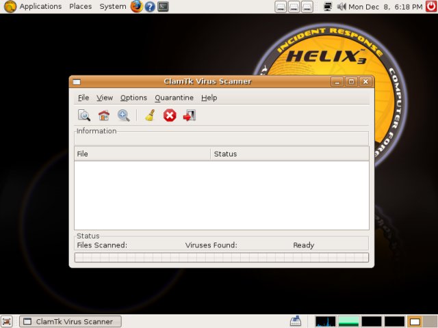Screen dimensions: 438x328
Task: Click the 'Viruses Found:' label
Action: 211,245
